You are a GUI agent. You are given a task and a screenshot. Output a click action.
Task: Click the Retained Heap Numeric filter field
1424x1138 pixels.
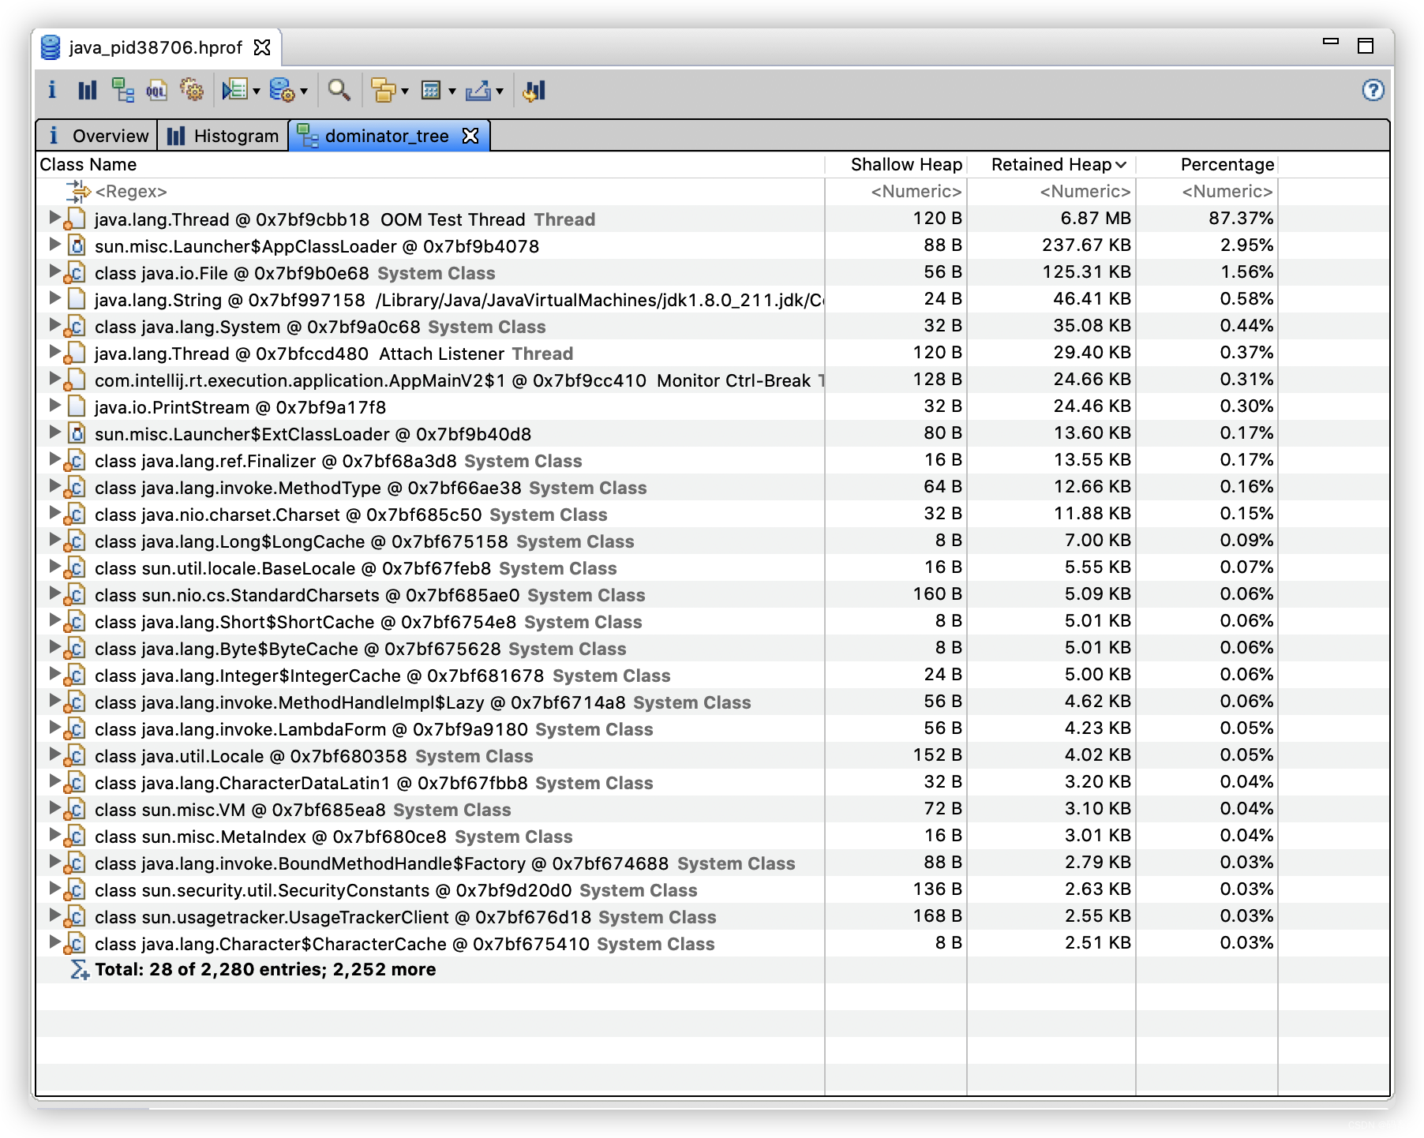point(1051,191)
